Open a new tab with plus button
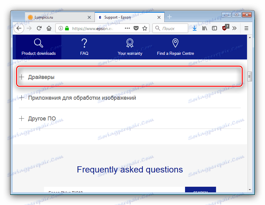Image resolution: width=265 pixels, height=205 pixels. (170, 17)
